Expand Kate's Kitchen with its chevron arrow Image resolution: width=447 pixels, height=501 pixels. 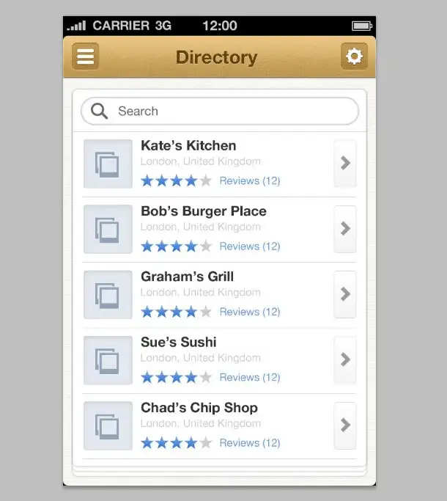[x=345, y=164]
